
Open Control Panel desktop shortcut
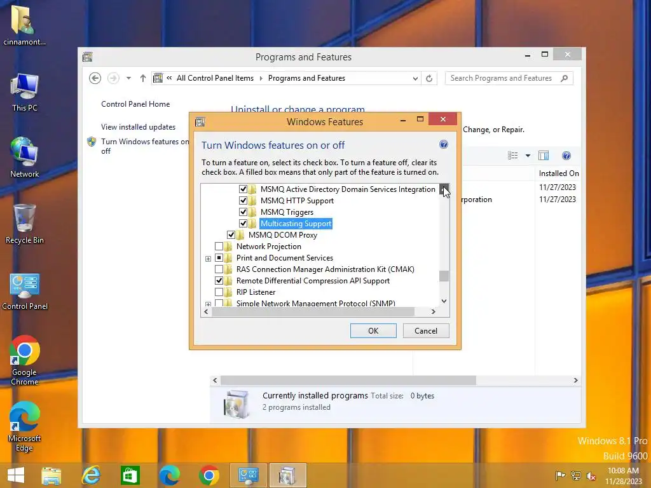point(25,291)
